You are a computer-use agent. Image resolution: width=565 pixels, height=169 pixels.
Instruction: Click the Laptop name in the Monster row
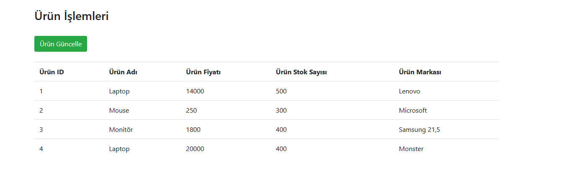(119, 149)
